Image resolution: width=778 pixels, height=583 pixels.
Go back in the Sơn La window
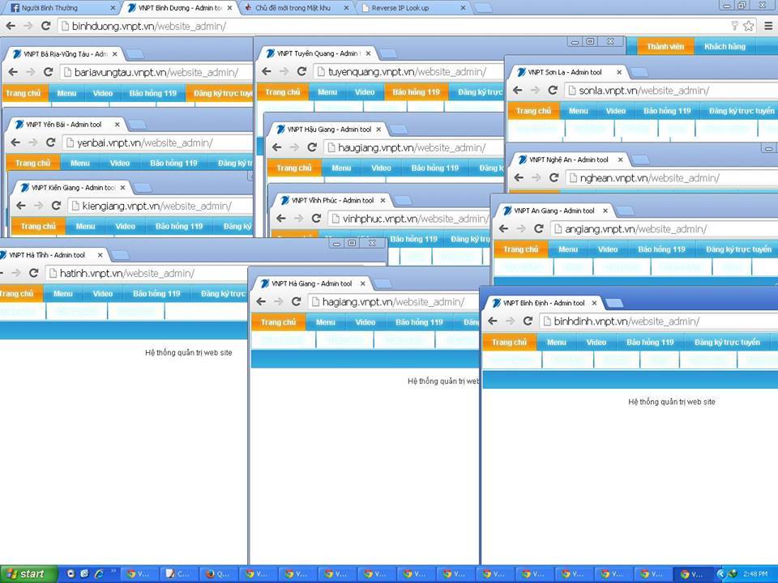(x=518, y=90)
